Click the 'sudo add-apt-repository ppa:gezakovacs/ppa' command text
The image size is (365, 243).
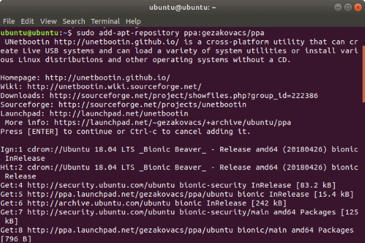click(x=170, y=33)
